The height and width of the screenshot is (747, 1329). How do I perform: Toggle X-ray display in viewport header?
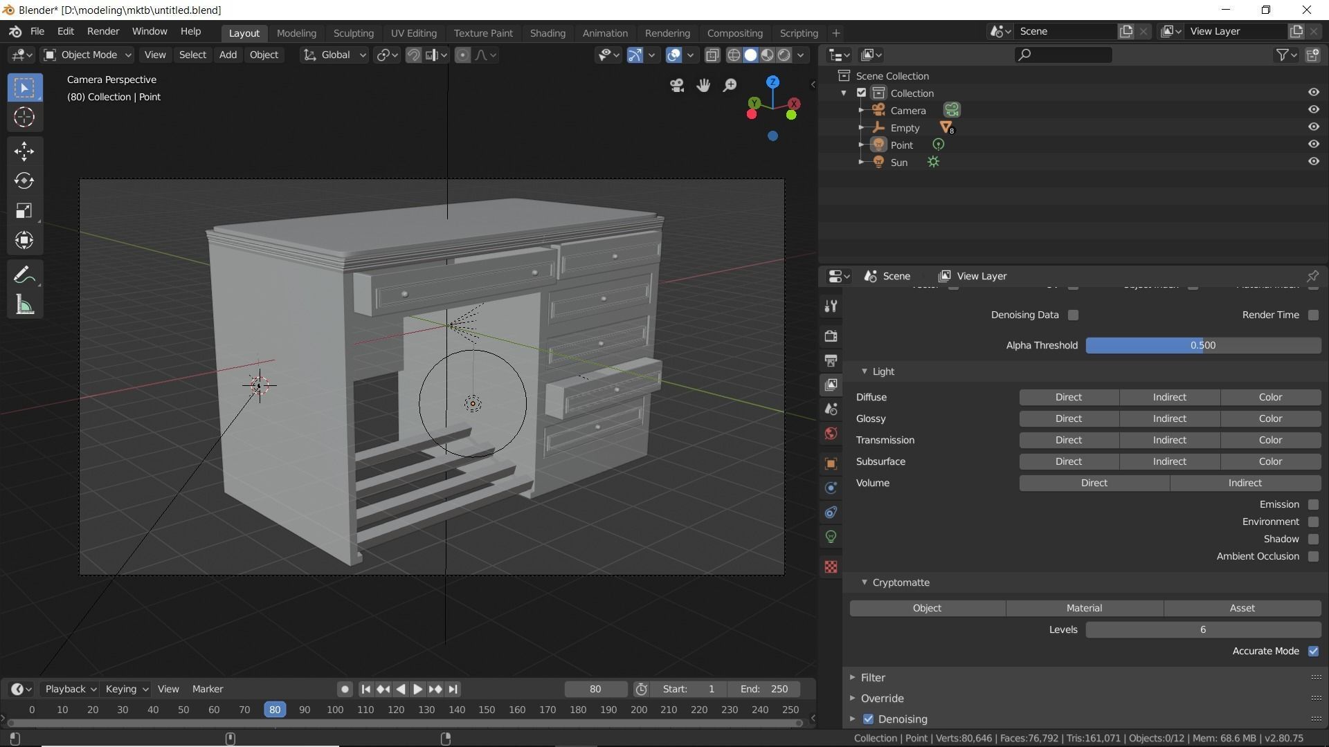[712, 55]
